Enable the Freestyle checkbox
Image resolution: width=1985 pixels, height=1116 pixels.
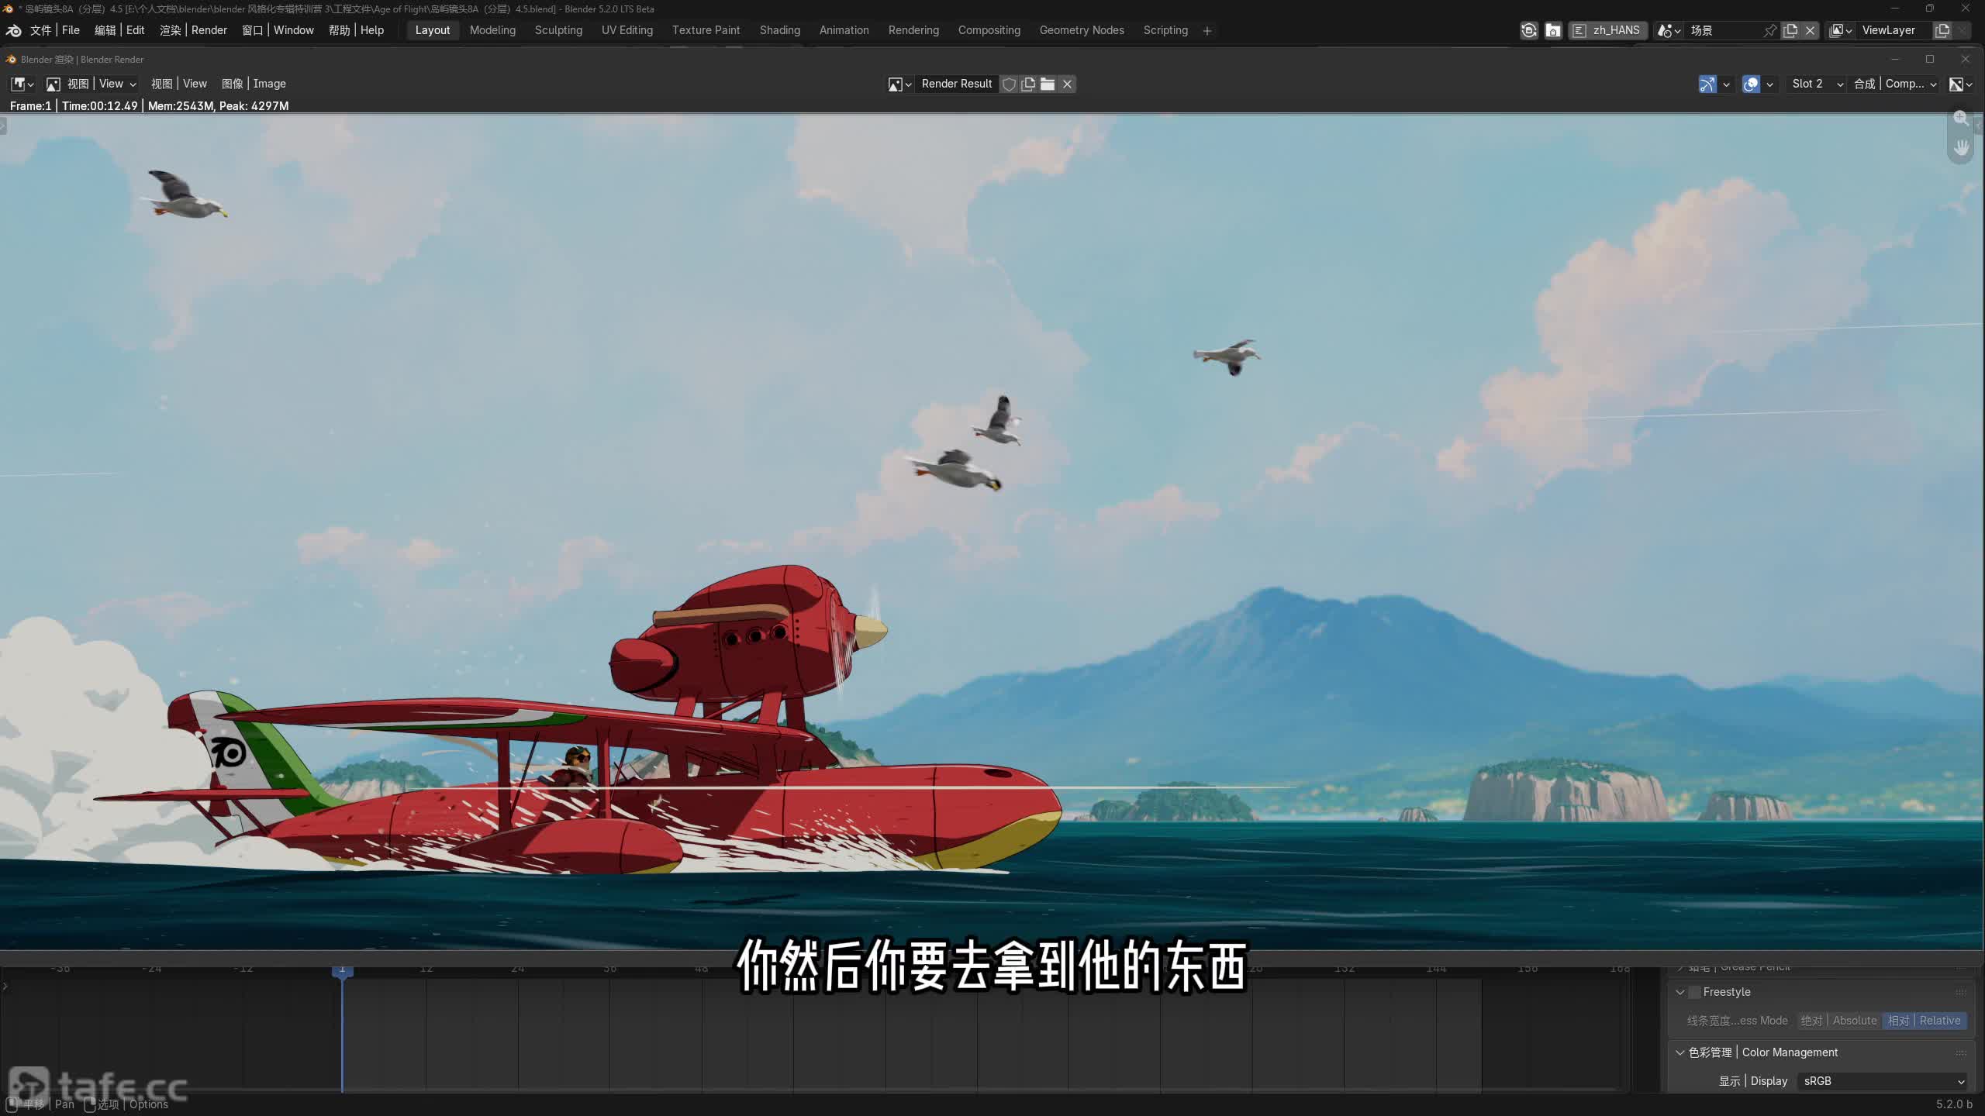(x=1694, y=992)
